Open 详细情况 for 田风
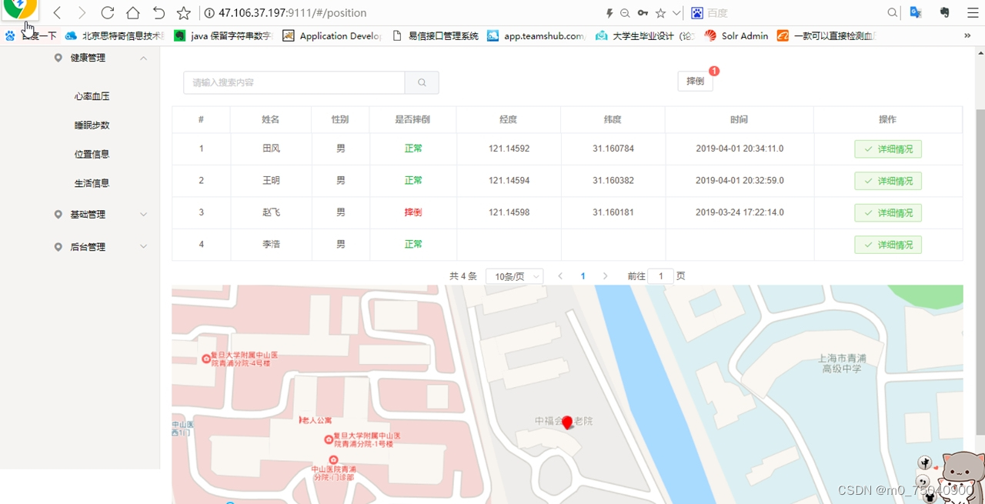The height and width of the screenshot is (504, 985). tap(888, 149)
